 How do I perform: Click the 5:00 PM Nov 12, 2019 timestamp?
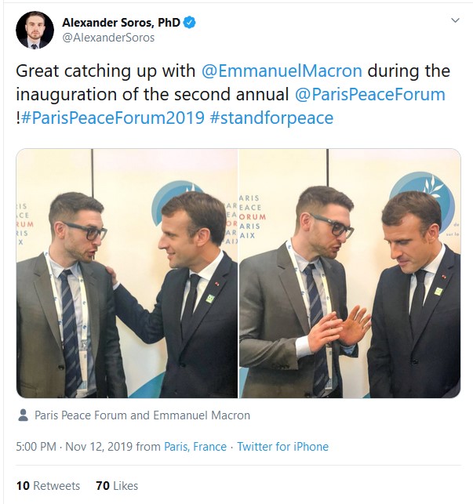tap(75, 447)
